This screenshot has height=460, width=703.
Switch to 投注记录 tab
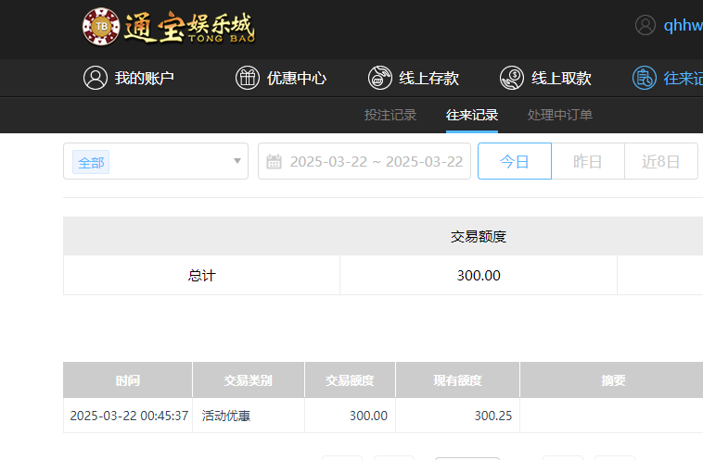390,115
